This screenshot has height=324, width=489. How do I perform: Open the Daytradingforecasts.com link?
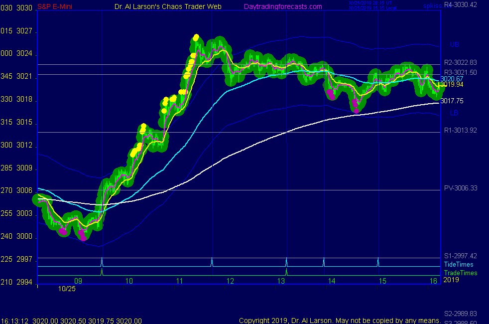(283, 6)
